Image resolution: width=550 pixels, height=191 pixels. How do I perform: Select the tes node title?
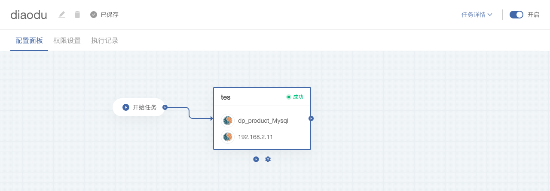click(x=226, y=97)
